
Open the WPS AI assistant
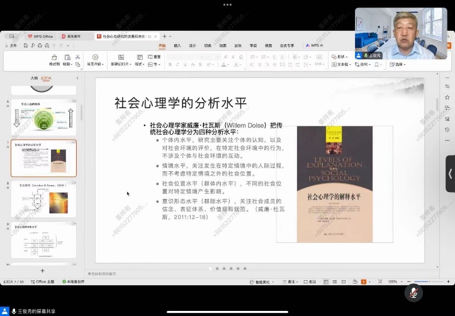pos(313,45)
